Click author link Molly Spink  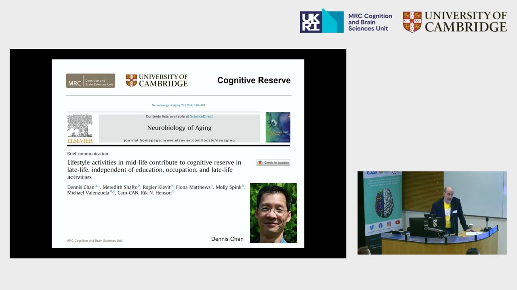click(x=229, y=187)
